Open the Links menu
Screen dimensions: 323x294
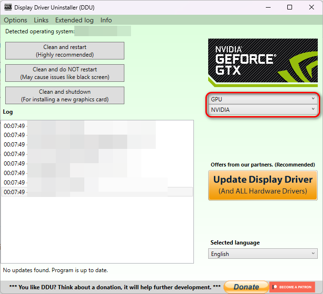tap(41, 20)
